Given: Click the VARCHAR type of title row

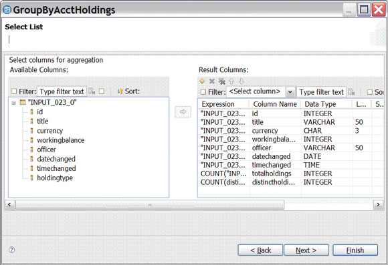Looking at the screenshot, I should coord(319,122).
